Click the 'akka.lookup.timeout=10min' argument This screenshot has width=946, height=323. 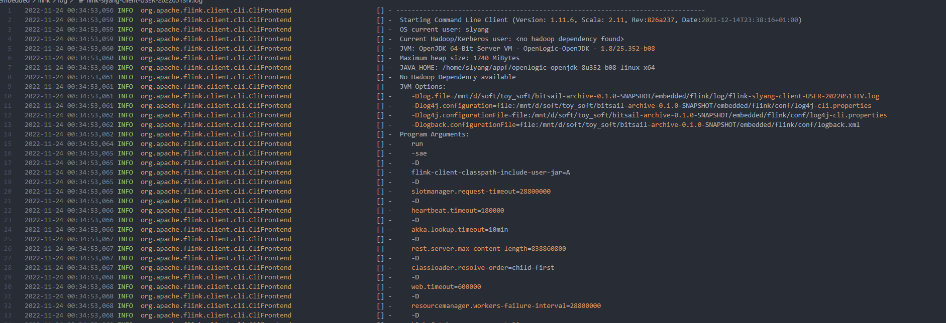[460, 230]
